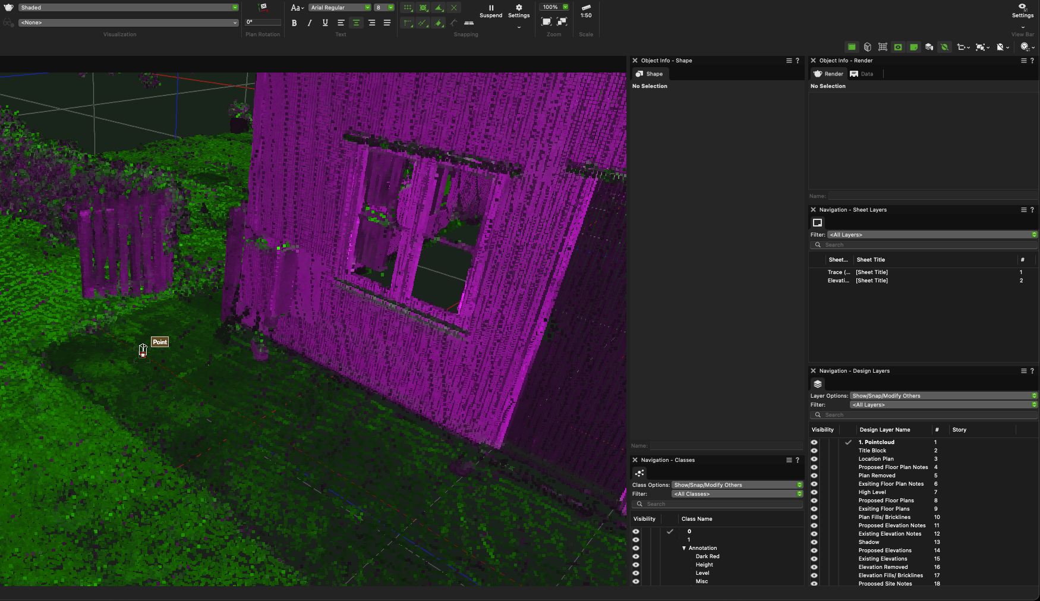This screenshot has width=1040, height=601.
Task: Select the Render tab in Object Info
Action: point(828,74)
